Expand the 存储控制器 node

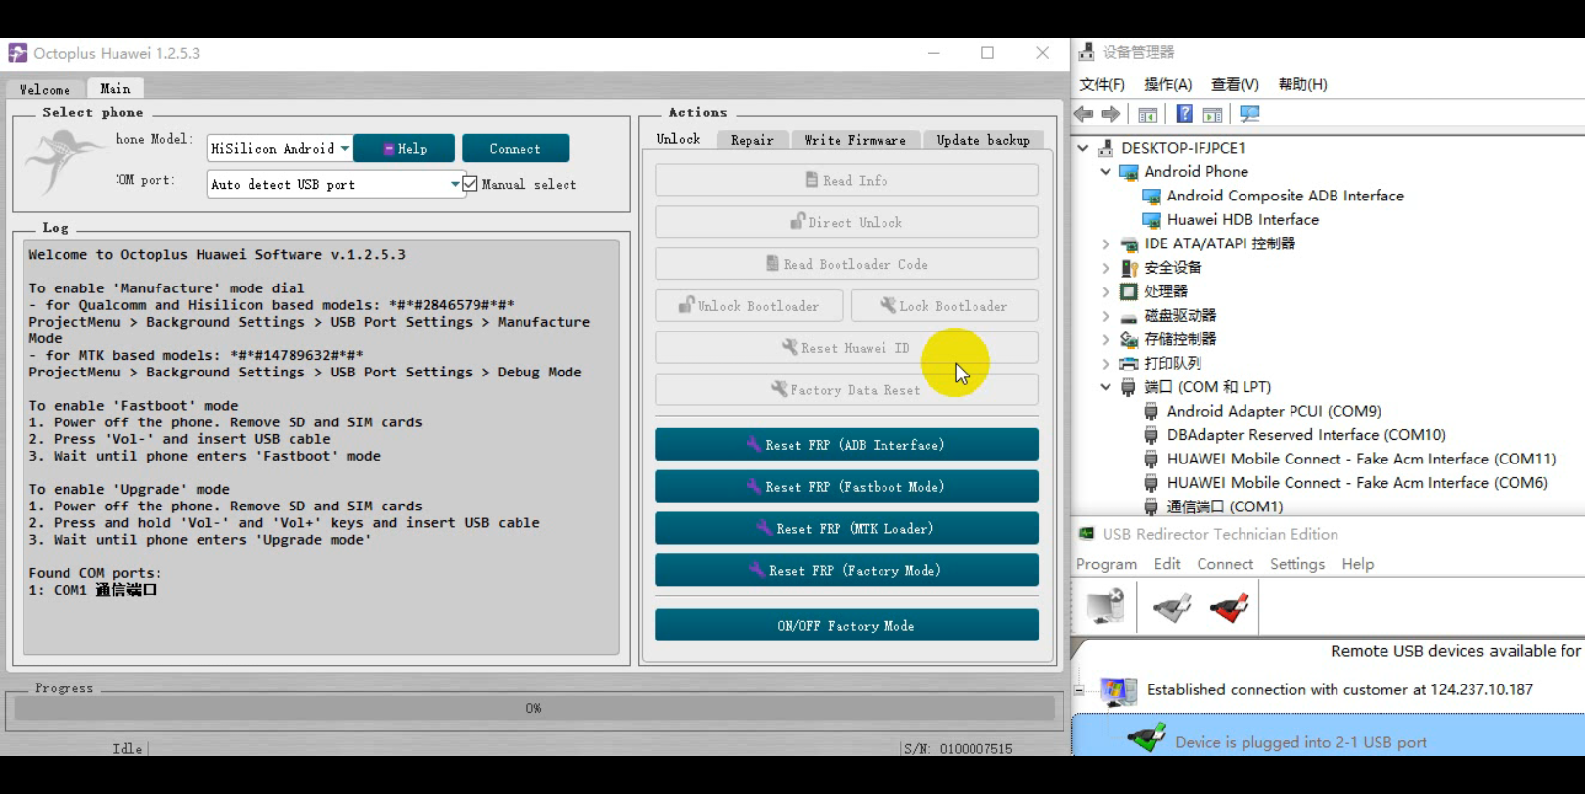(x=1106, y=339)
